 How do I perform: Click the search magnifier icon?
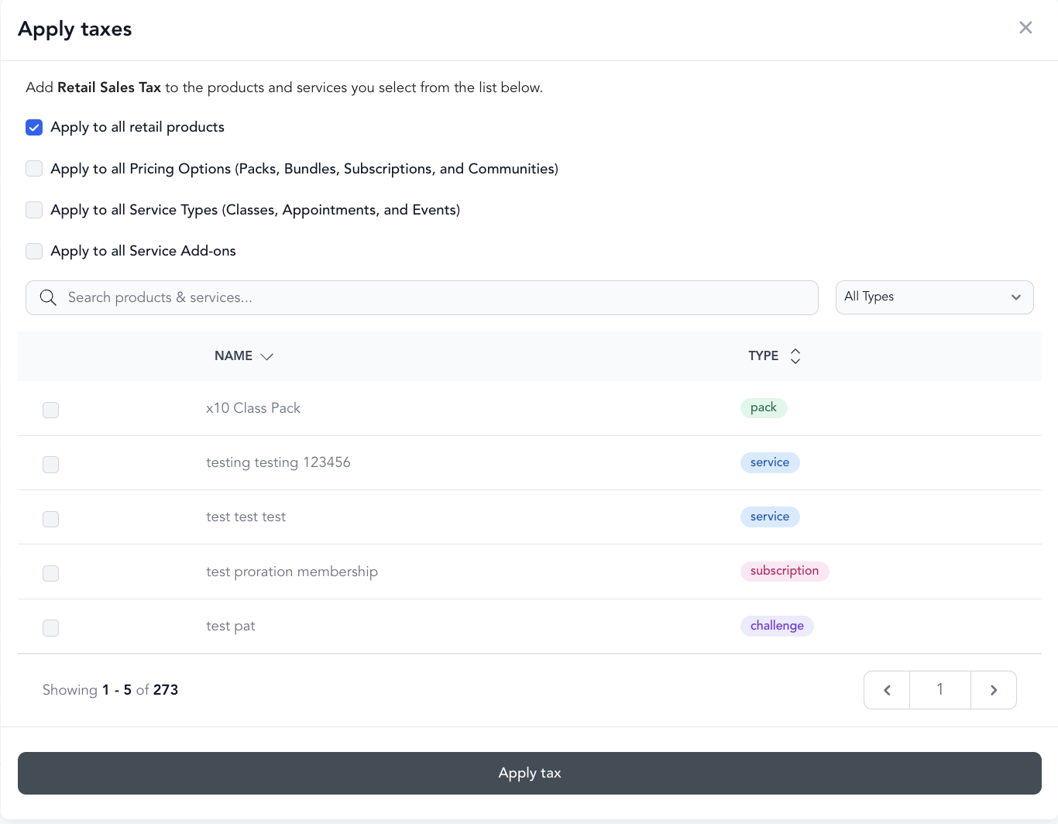click(x=48, y=297)
